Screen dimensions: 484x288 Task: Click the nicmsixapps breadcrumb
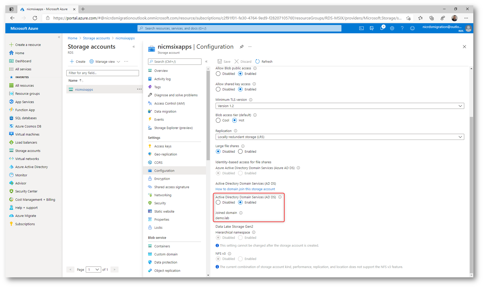[125, 38]
